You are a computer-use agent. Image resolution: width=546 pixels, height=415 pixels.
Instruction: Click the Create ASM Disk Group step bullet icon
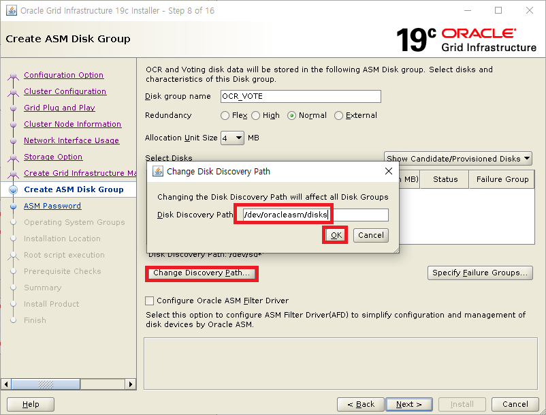[13, 190]
